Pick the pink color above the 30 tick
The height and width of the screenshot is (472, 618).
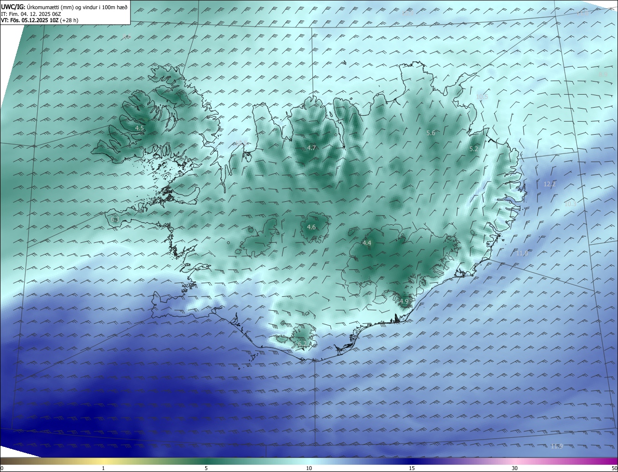(x=515, y=461)
